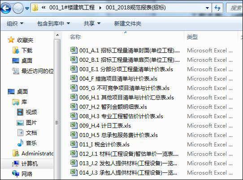The image size is (243, 180).
Task: Click the refresh icon beside address bar
Action: click(x=217, y=8)
